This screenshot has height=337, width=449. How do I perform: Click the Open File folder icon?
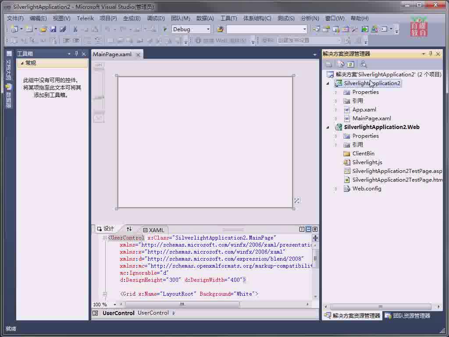[x=43, y=29]
